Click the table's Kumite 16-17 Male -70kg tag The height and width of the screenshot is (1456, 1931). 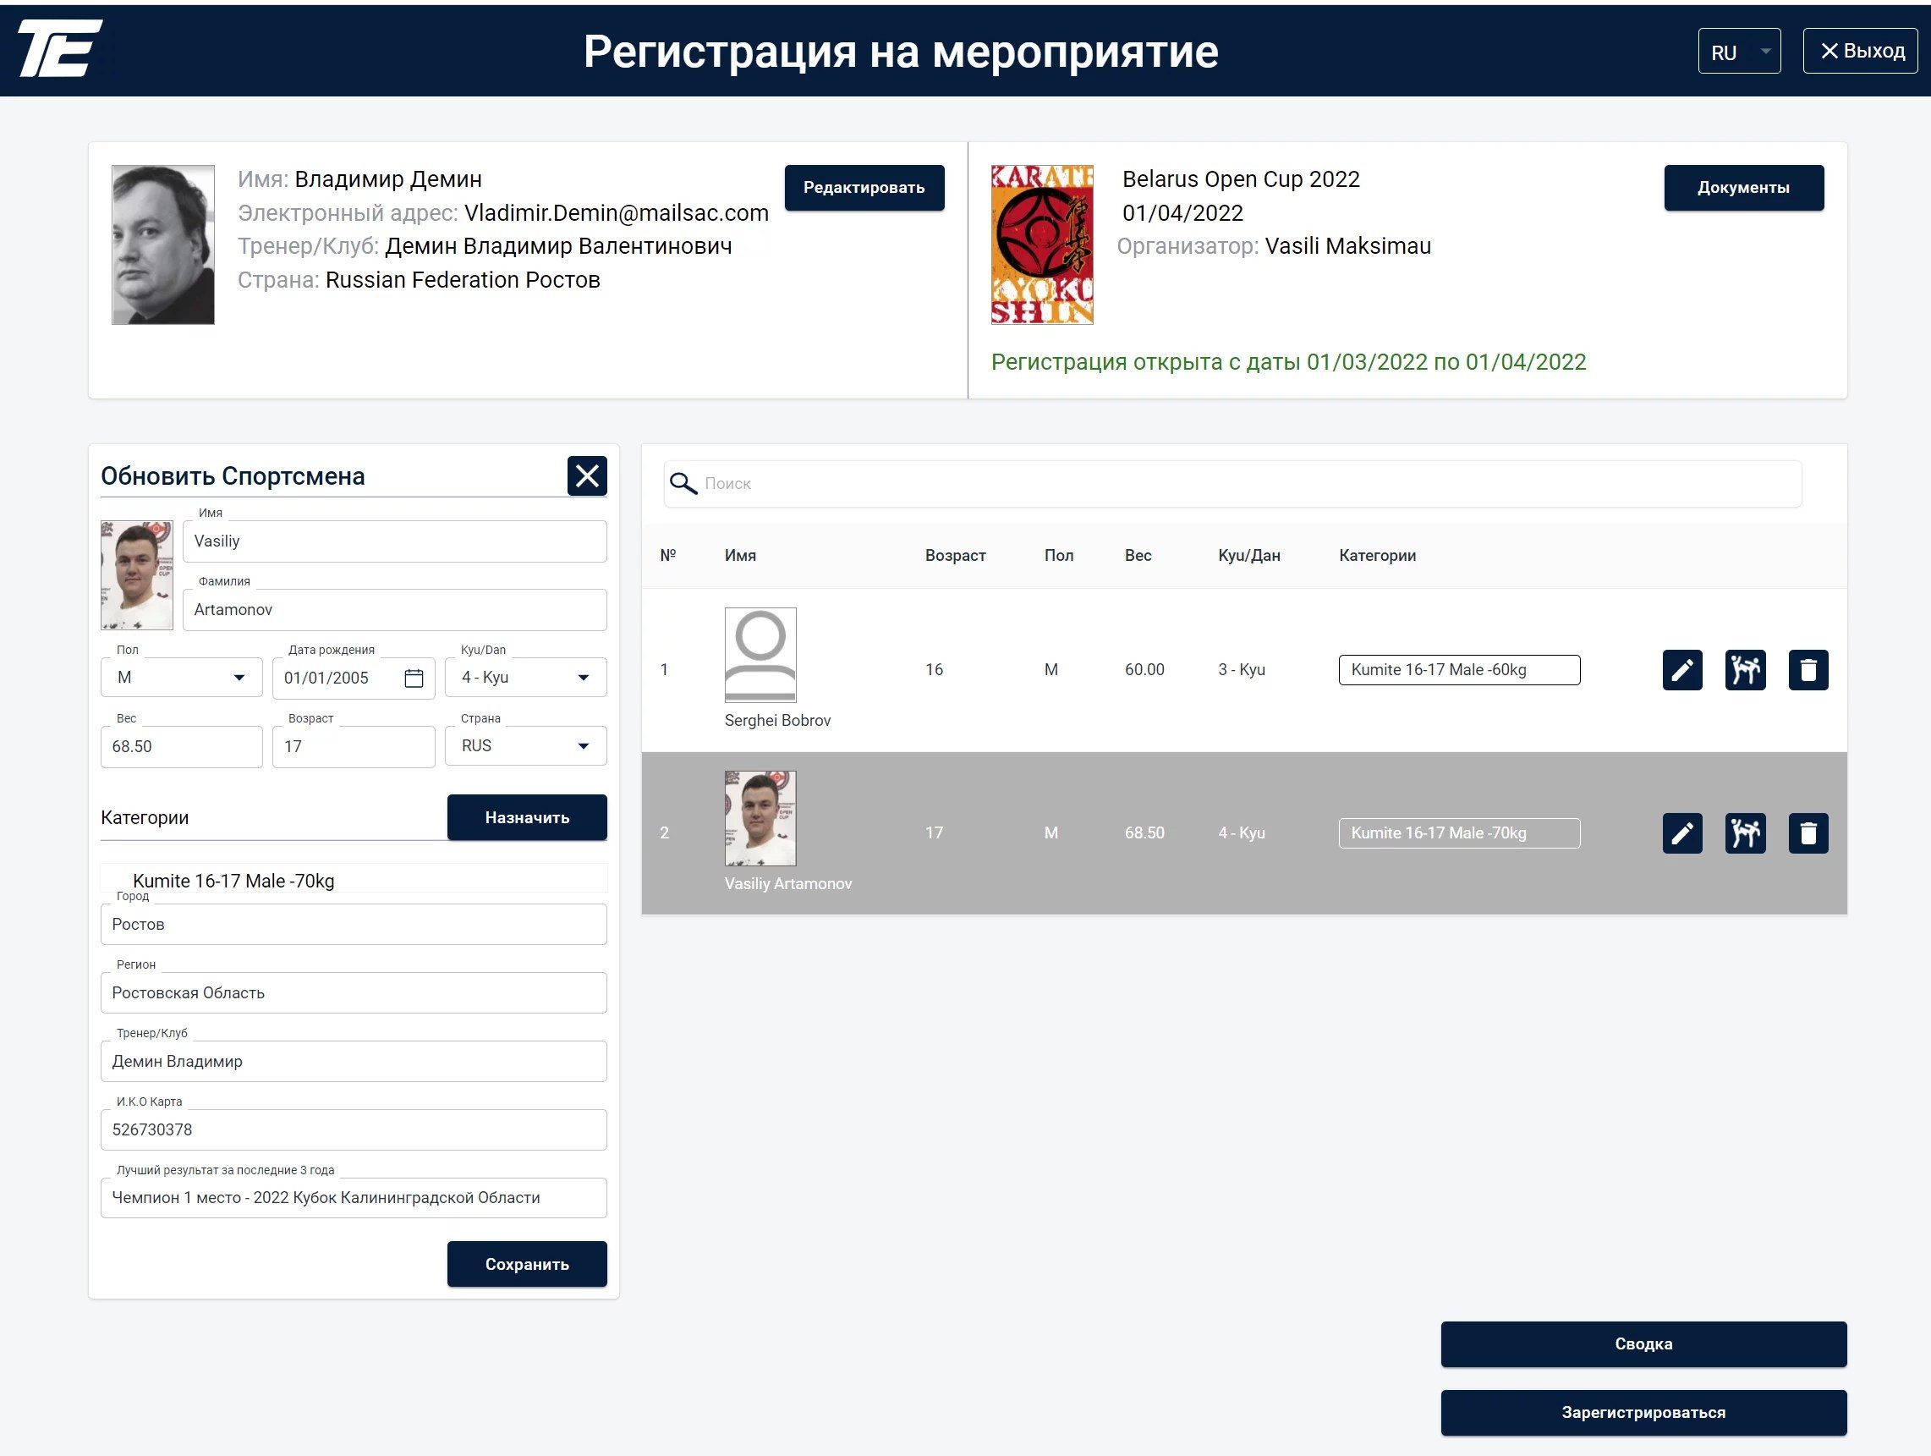pyautogui.click(x=1459, y=833)
